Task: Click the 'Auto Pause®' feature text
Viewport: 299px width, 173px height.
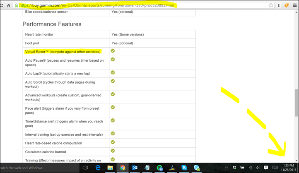Action: tap(64, 62)
